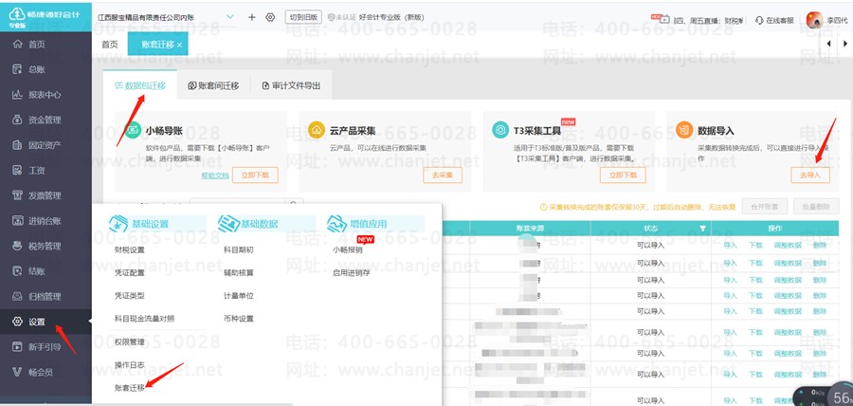Click the 云产品采集 yellow cloud icon
The width and height of the screenshot is (853, 406).
click(x=317, y=130)
